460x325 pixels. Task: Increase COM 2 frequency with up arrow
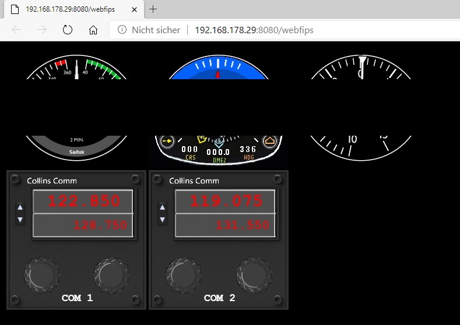pos(162,207)
